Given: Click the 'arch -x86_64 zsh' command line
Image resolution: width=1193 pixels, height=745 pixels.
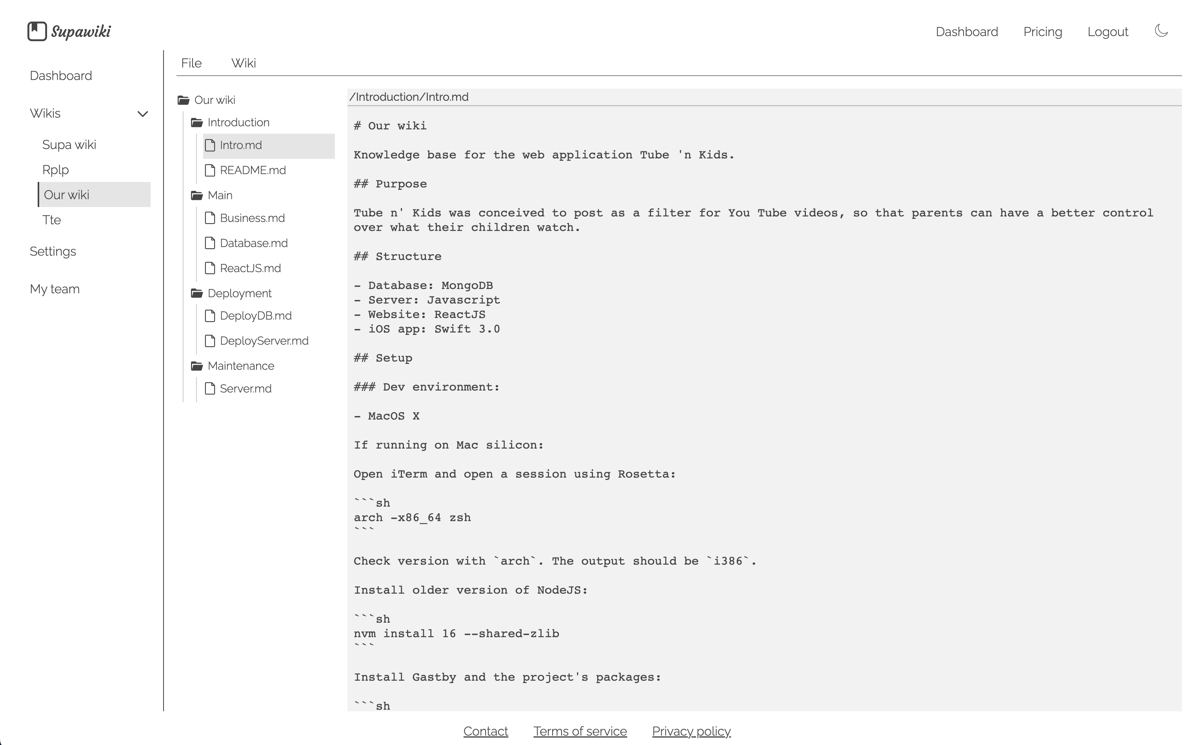Looking at the screenshot, I should 412,518.
